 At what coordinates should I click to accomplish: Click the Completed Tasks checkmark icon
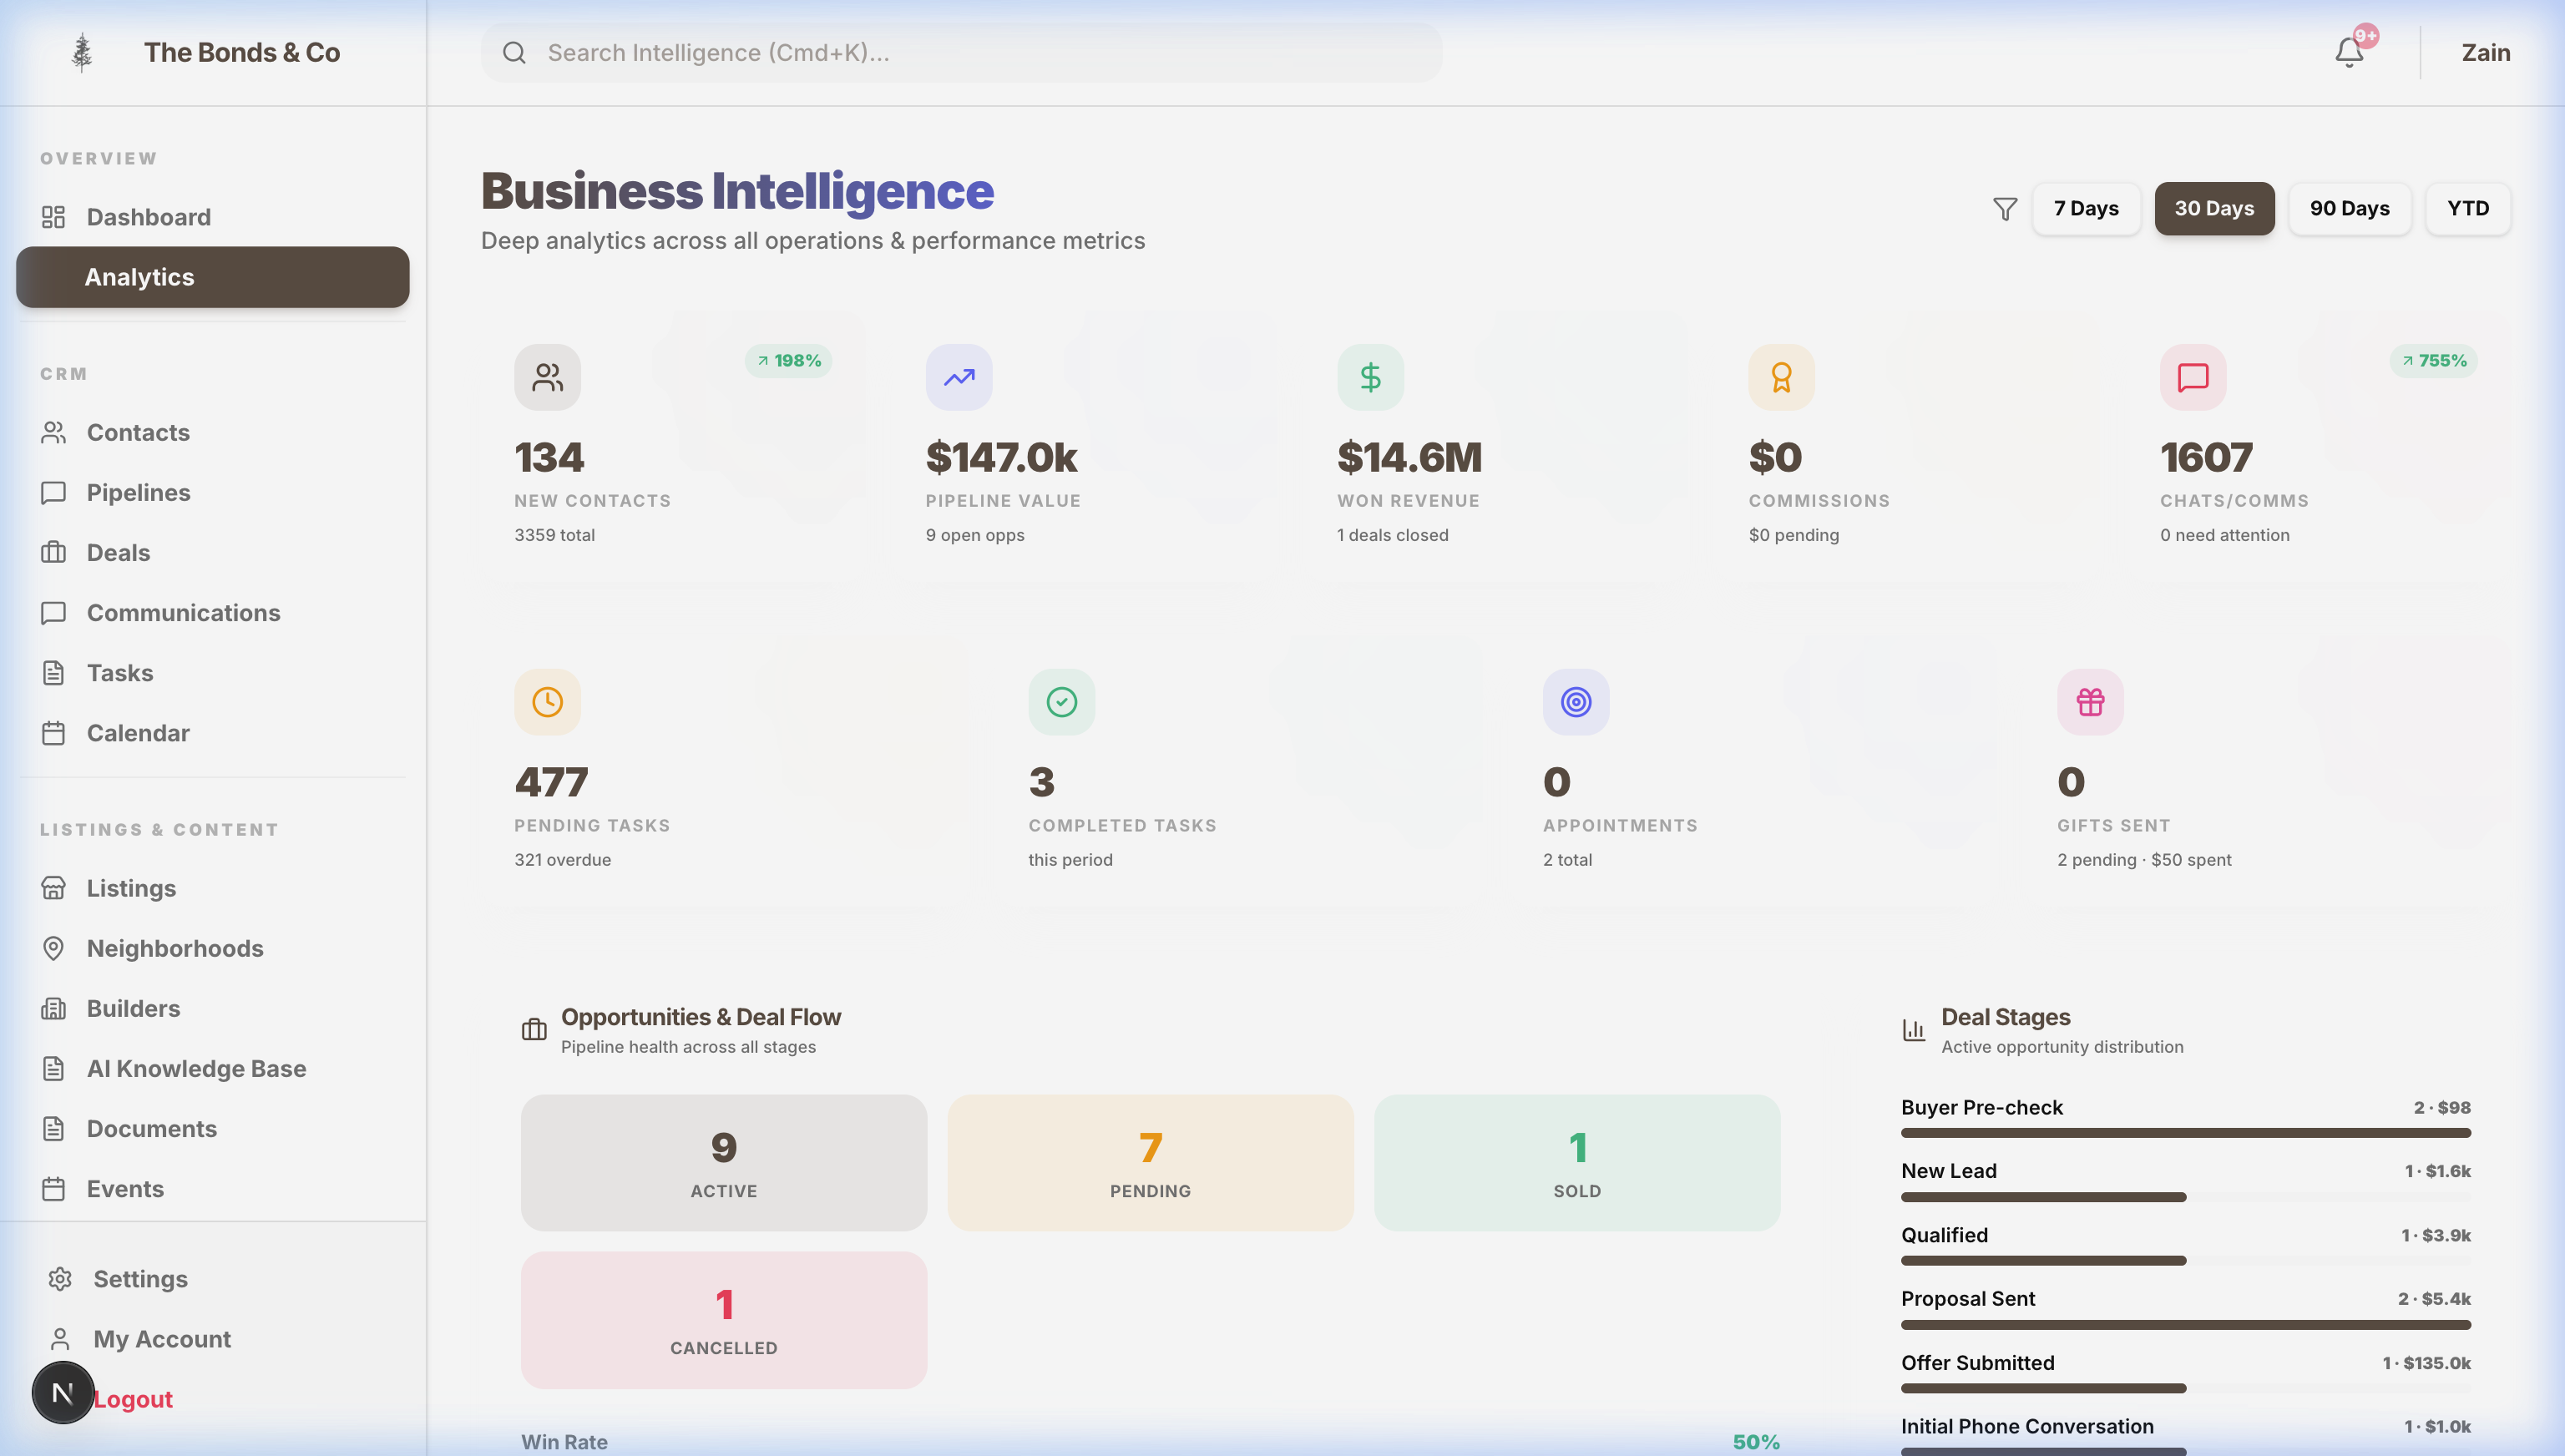tap(1062, 702)
